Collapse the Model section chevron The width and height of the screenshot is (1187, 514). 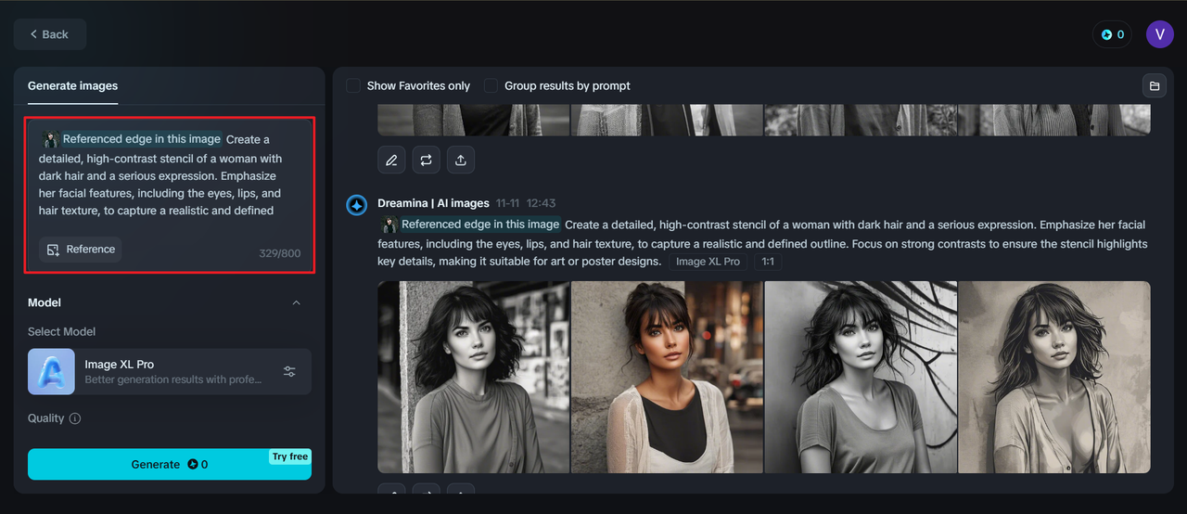click(x=296, y=302)
